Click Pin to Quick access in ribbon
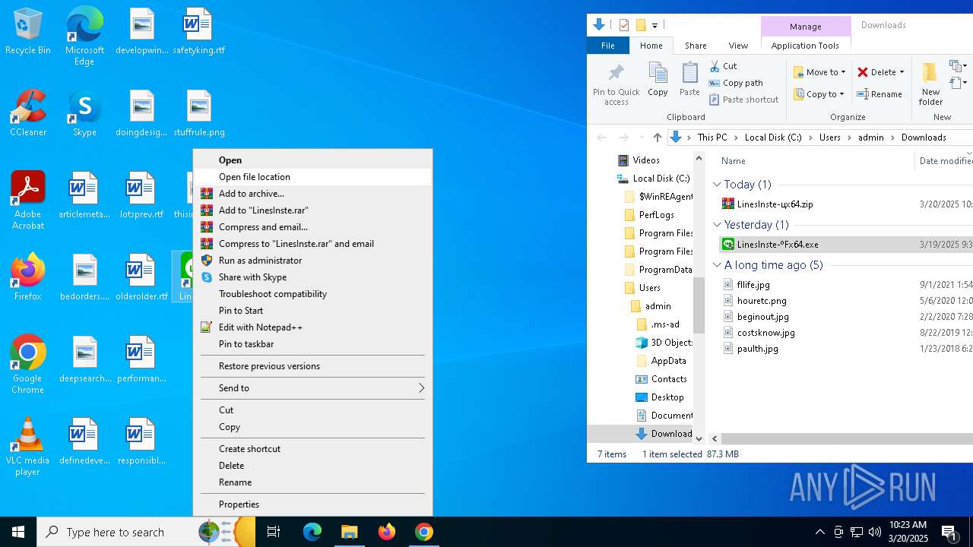The image size is (973, 547). pos(616,84)
